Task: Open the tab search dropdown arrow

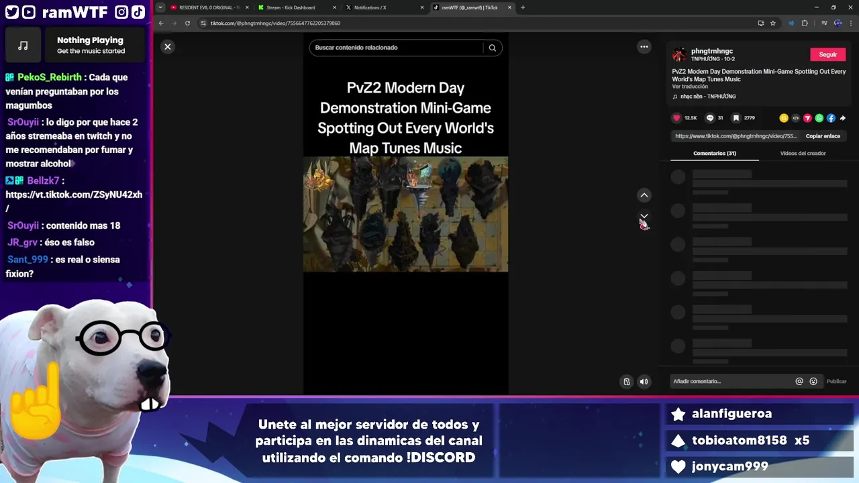Action: click(x=160, y=7)
